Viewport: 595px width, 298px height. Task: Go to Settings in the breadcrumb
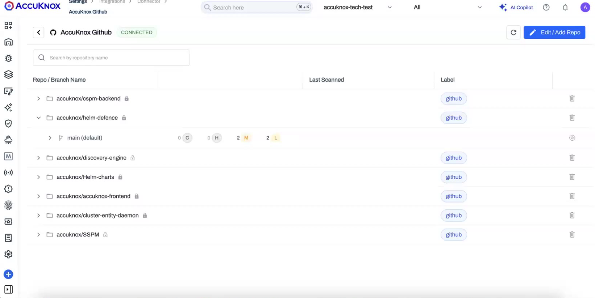(x=78, y=2)
